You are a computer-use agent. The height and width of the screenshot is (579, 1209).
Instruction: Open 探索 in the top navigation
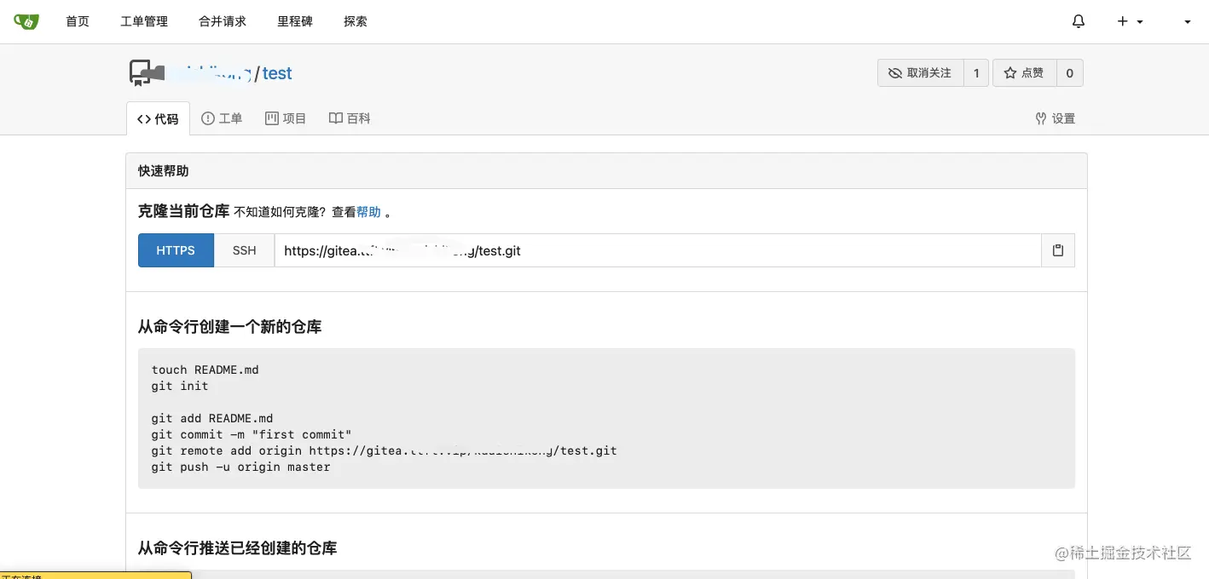click(x=356, y=21)
